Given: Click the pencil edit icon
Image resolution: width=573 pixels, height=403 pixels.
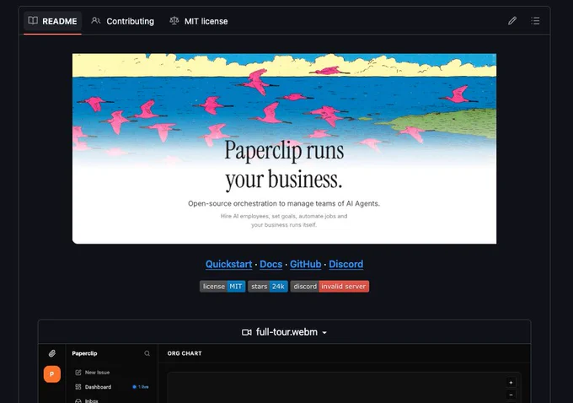Looking at the screenshot, I should (x=512, y=21).
